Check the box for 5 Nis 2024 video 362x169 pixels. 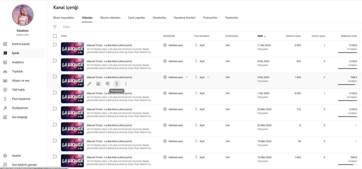pos(55,77)
